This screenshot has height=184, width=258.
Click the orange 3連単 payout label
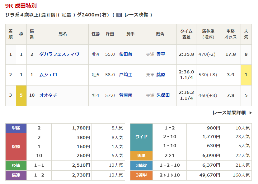(141, 175)
